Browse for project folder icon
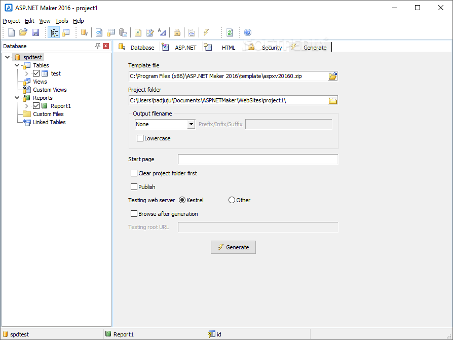Viewport: 453px width, 340px height. [333, 100]
